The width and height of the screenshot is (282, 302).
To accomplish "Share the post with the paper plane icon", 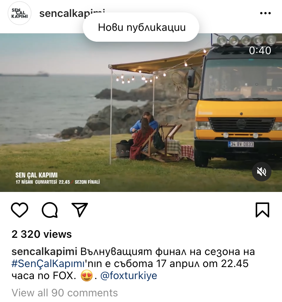I will click(80, 210).
